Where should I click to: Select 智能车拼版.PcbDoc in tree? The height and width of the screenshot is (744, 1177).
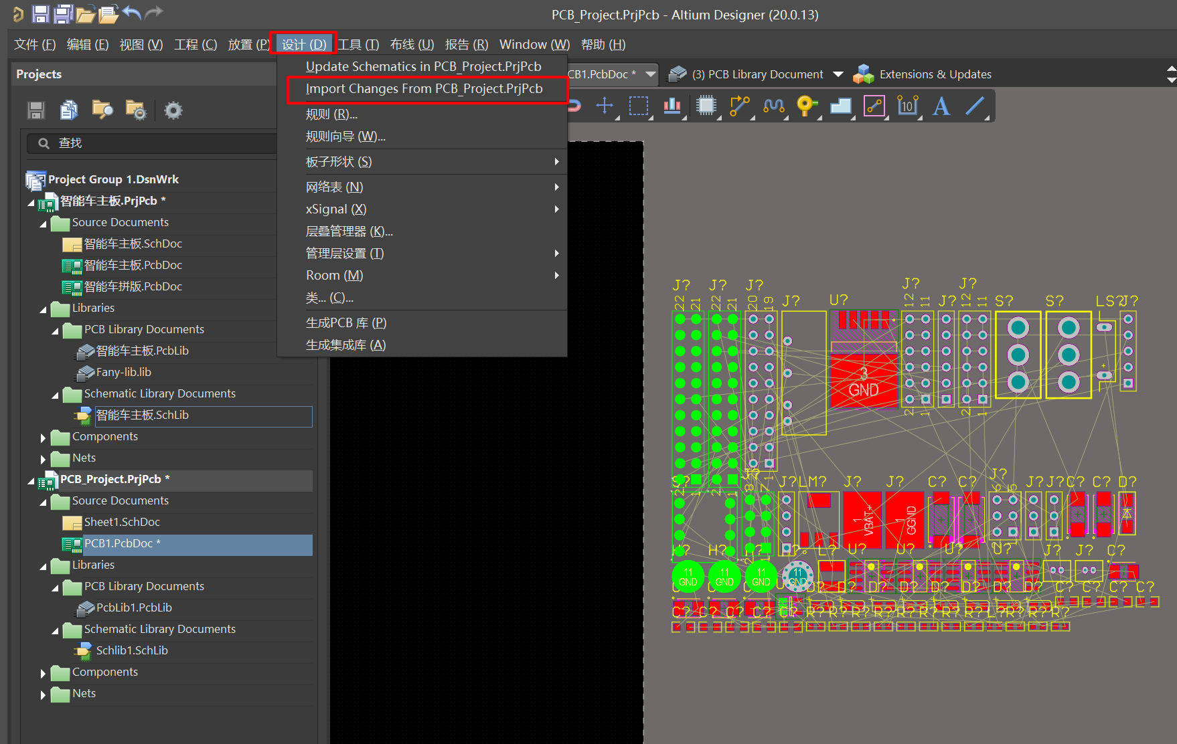[133, 286]
